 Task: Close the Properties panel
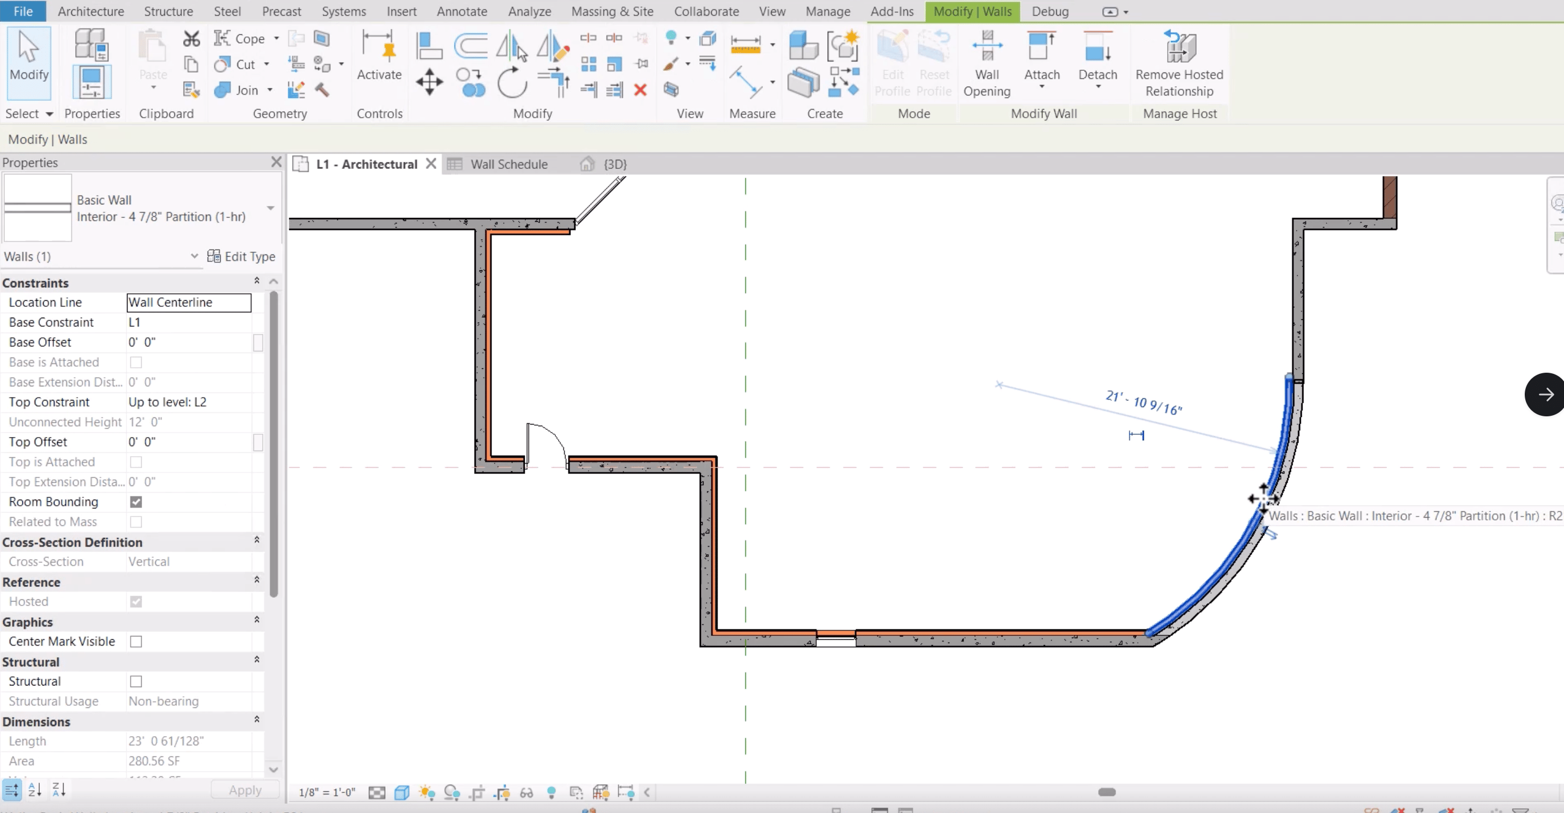point(276,162)
